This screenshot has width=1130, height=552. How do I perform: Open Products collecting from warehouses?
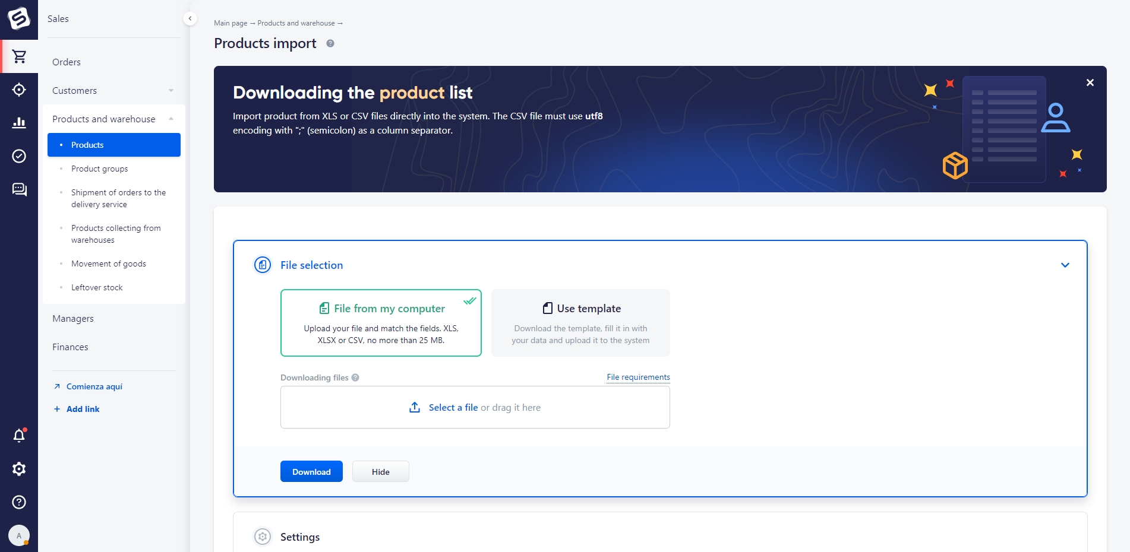click(x=116, y=234)
